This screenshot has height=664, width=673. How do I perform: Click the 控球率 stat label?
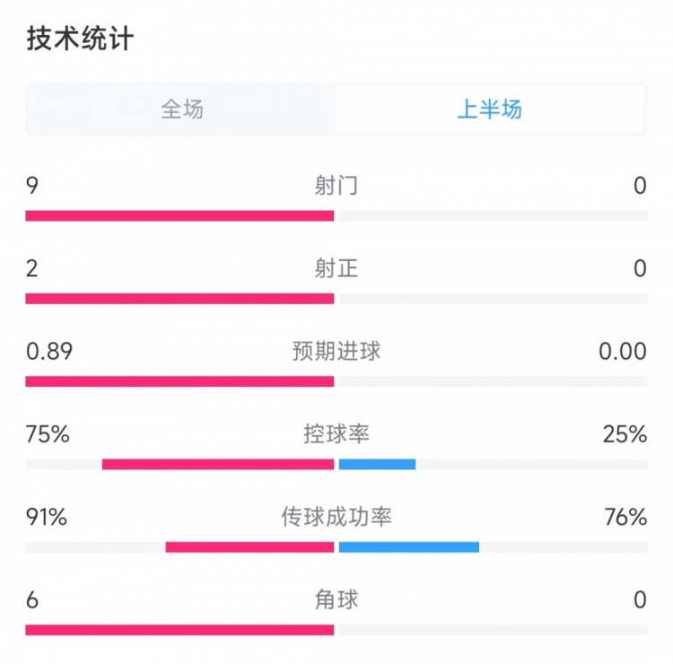(336, 434)
